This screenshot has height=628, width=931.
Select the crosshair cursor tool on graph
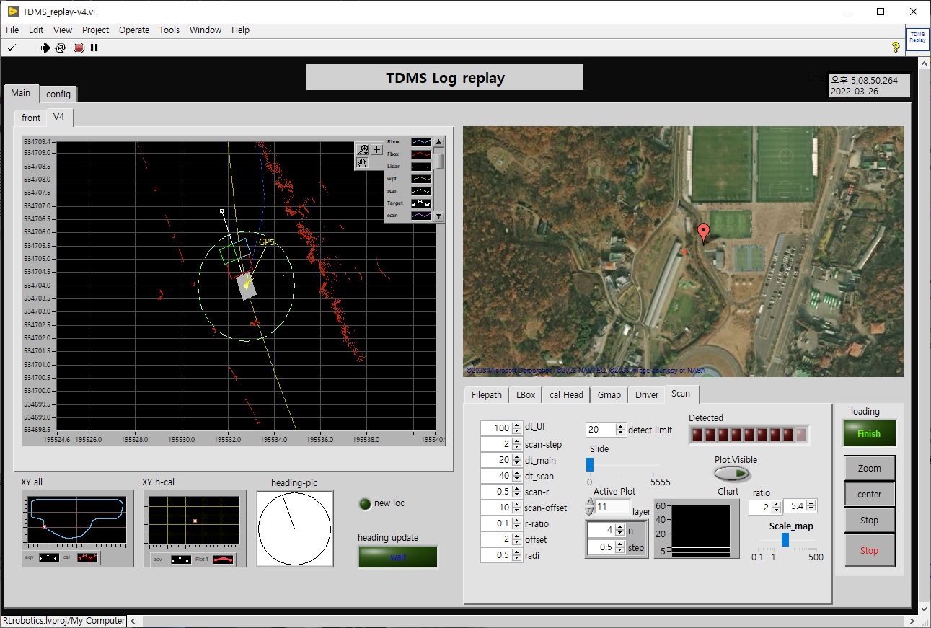point(376,149)
